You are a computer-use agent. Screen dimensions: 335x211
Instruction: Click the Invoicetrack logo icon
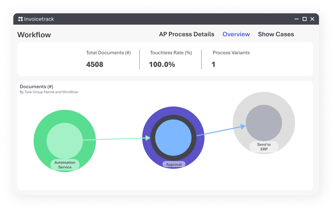click(21, 19)
